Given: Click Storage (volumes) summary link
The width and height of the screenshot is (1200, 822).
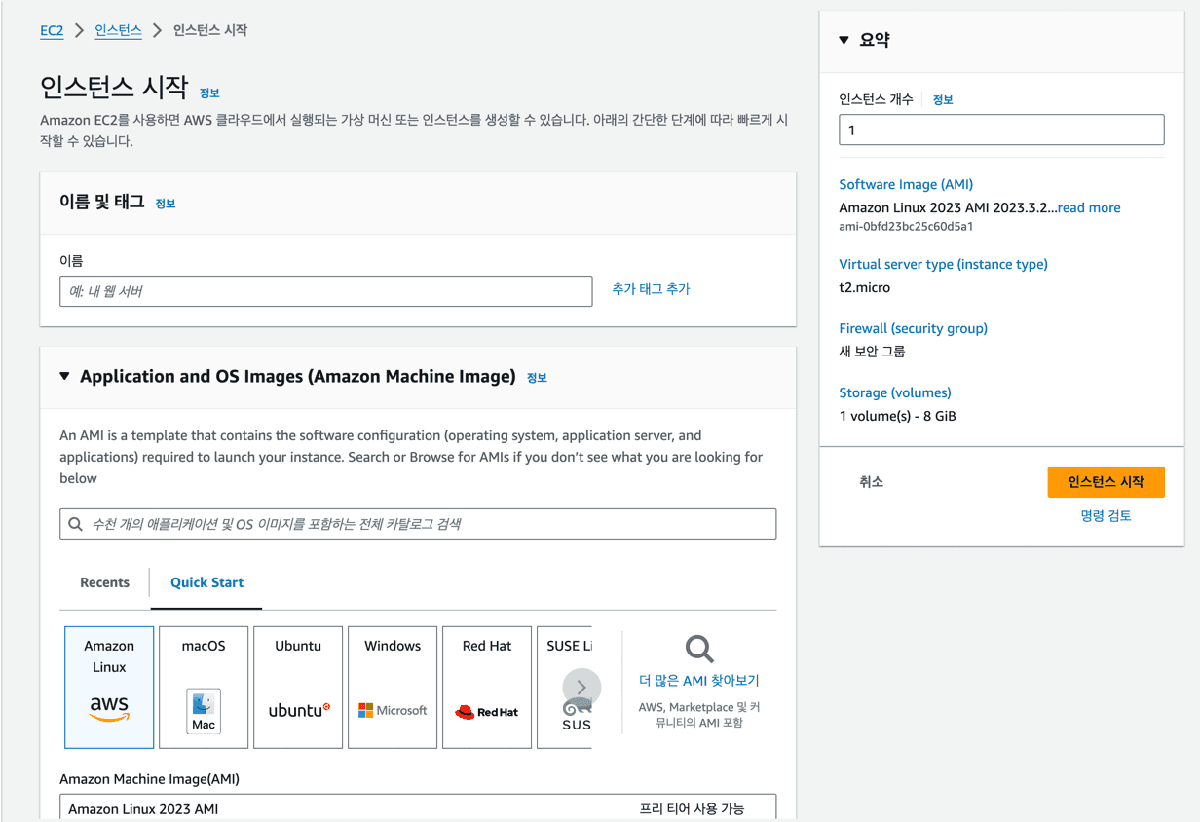Looking at the screenshot, I should tap(895, 392).
